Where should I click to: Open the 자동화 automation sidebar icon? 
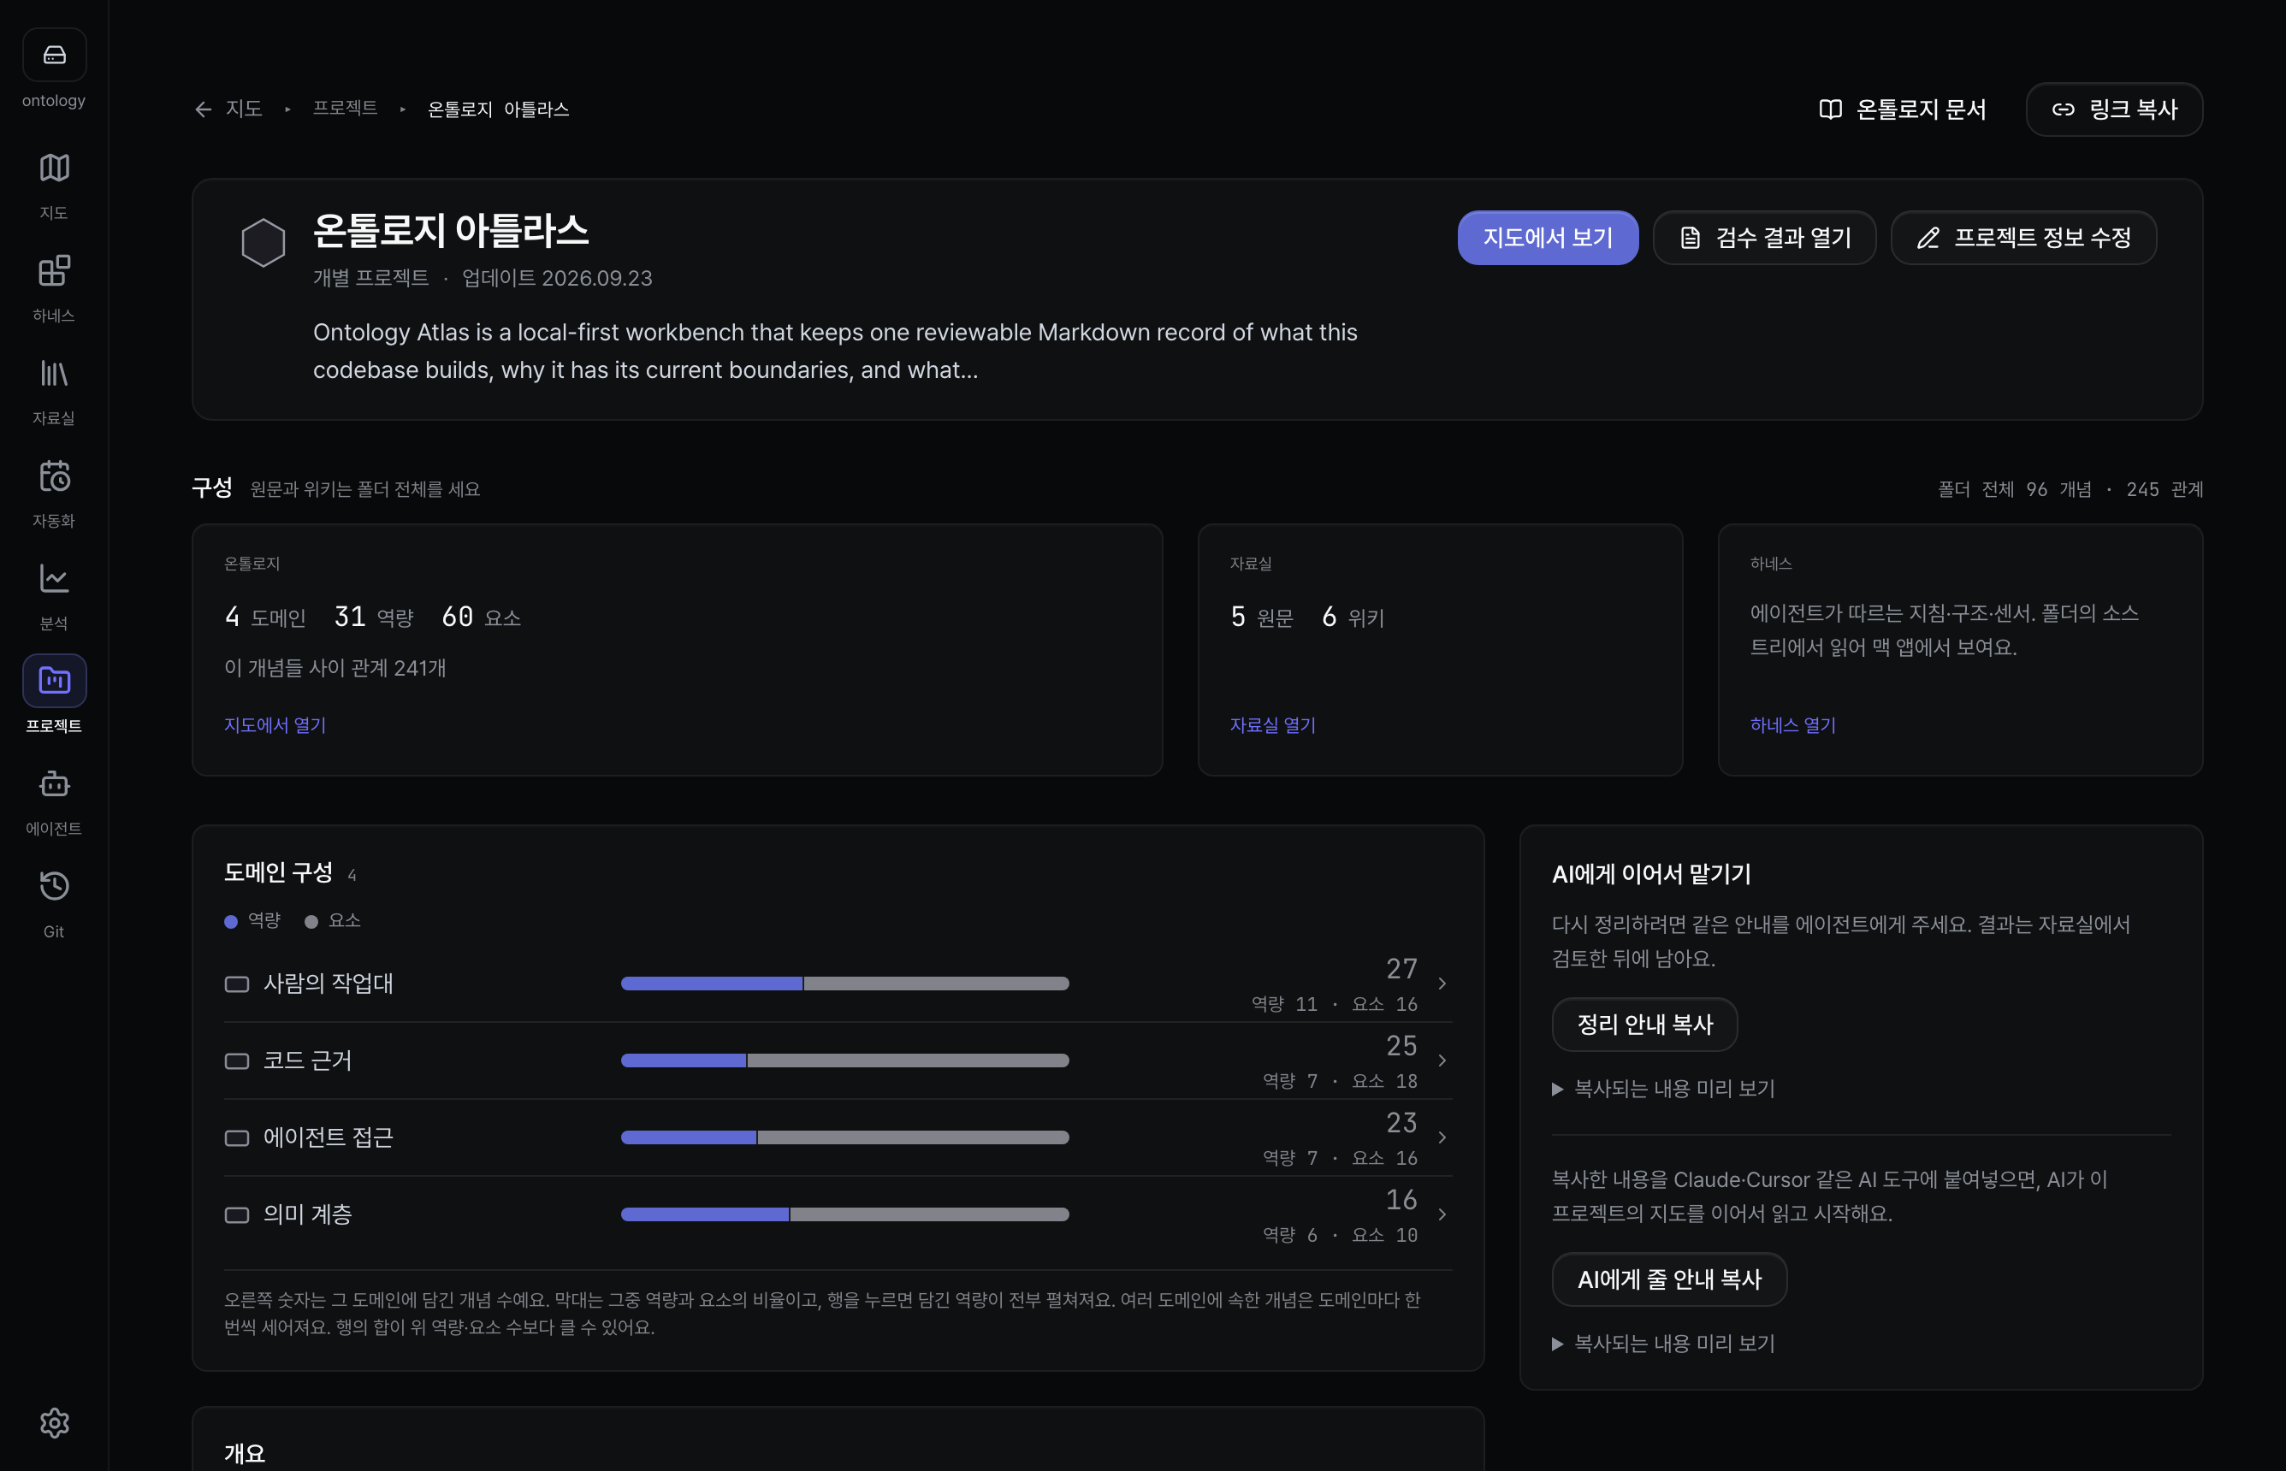click(x=55, y=476)
